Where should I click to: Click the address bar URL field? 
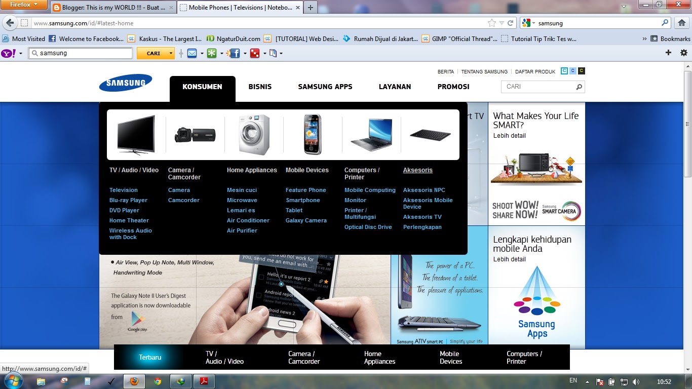point(258,23)
